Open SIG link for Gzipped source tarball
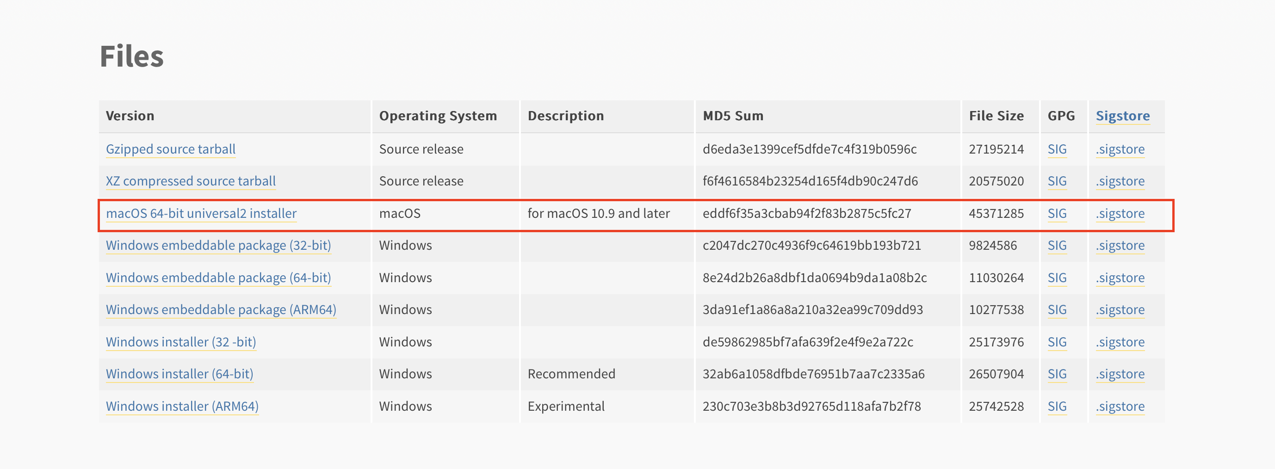1275x469 pixels. click(1057, 149)
